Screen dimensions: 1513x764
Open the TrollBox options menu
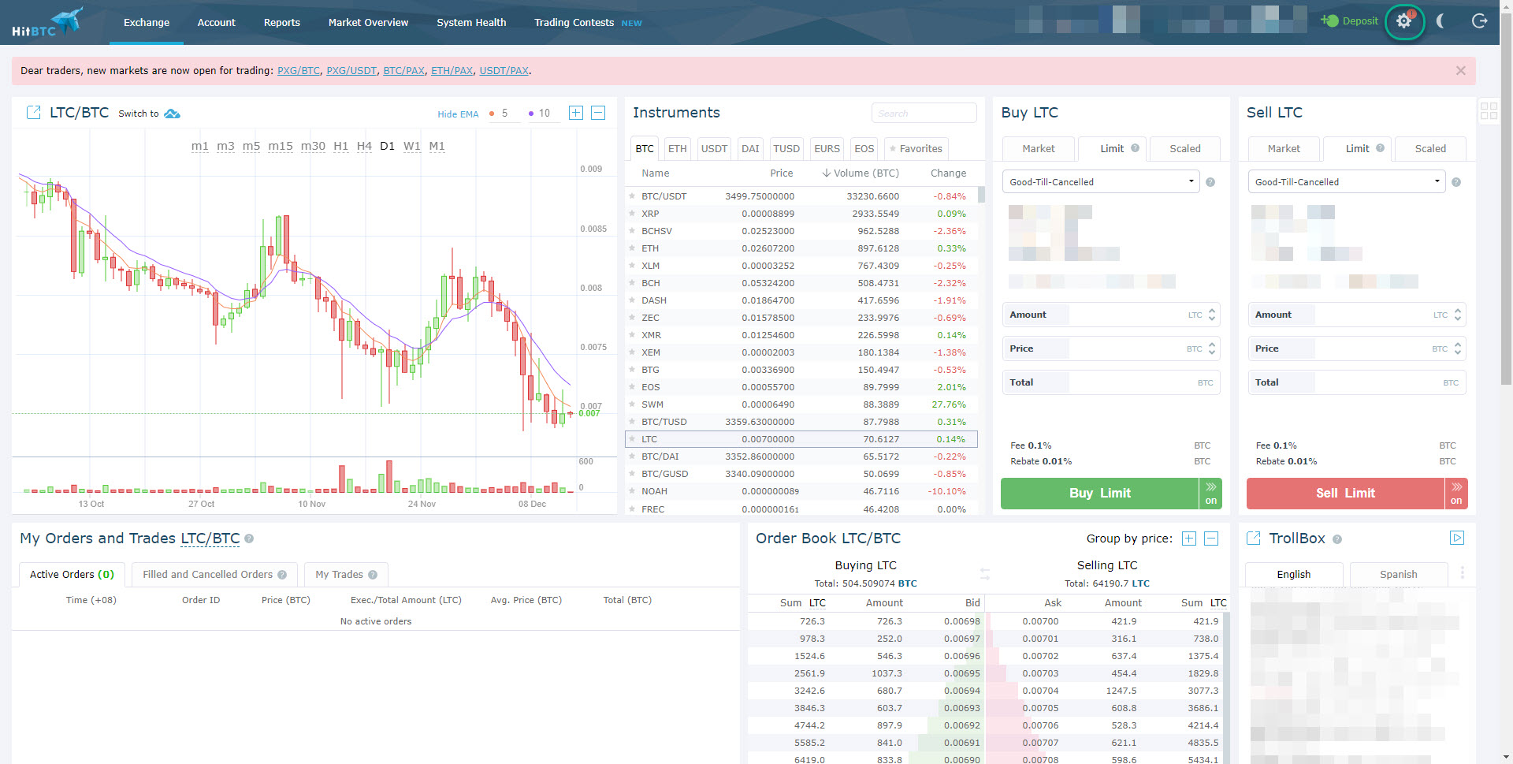1463,574
